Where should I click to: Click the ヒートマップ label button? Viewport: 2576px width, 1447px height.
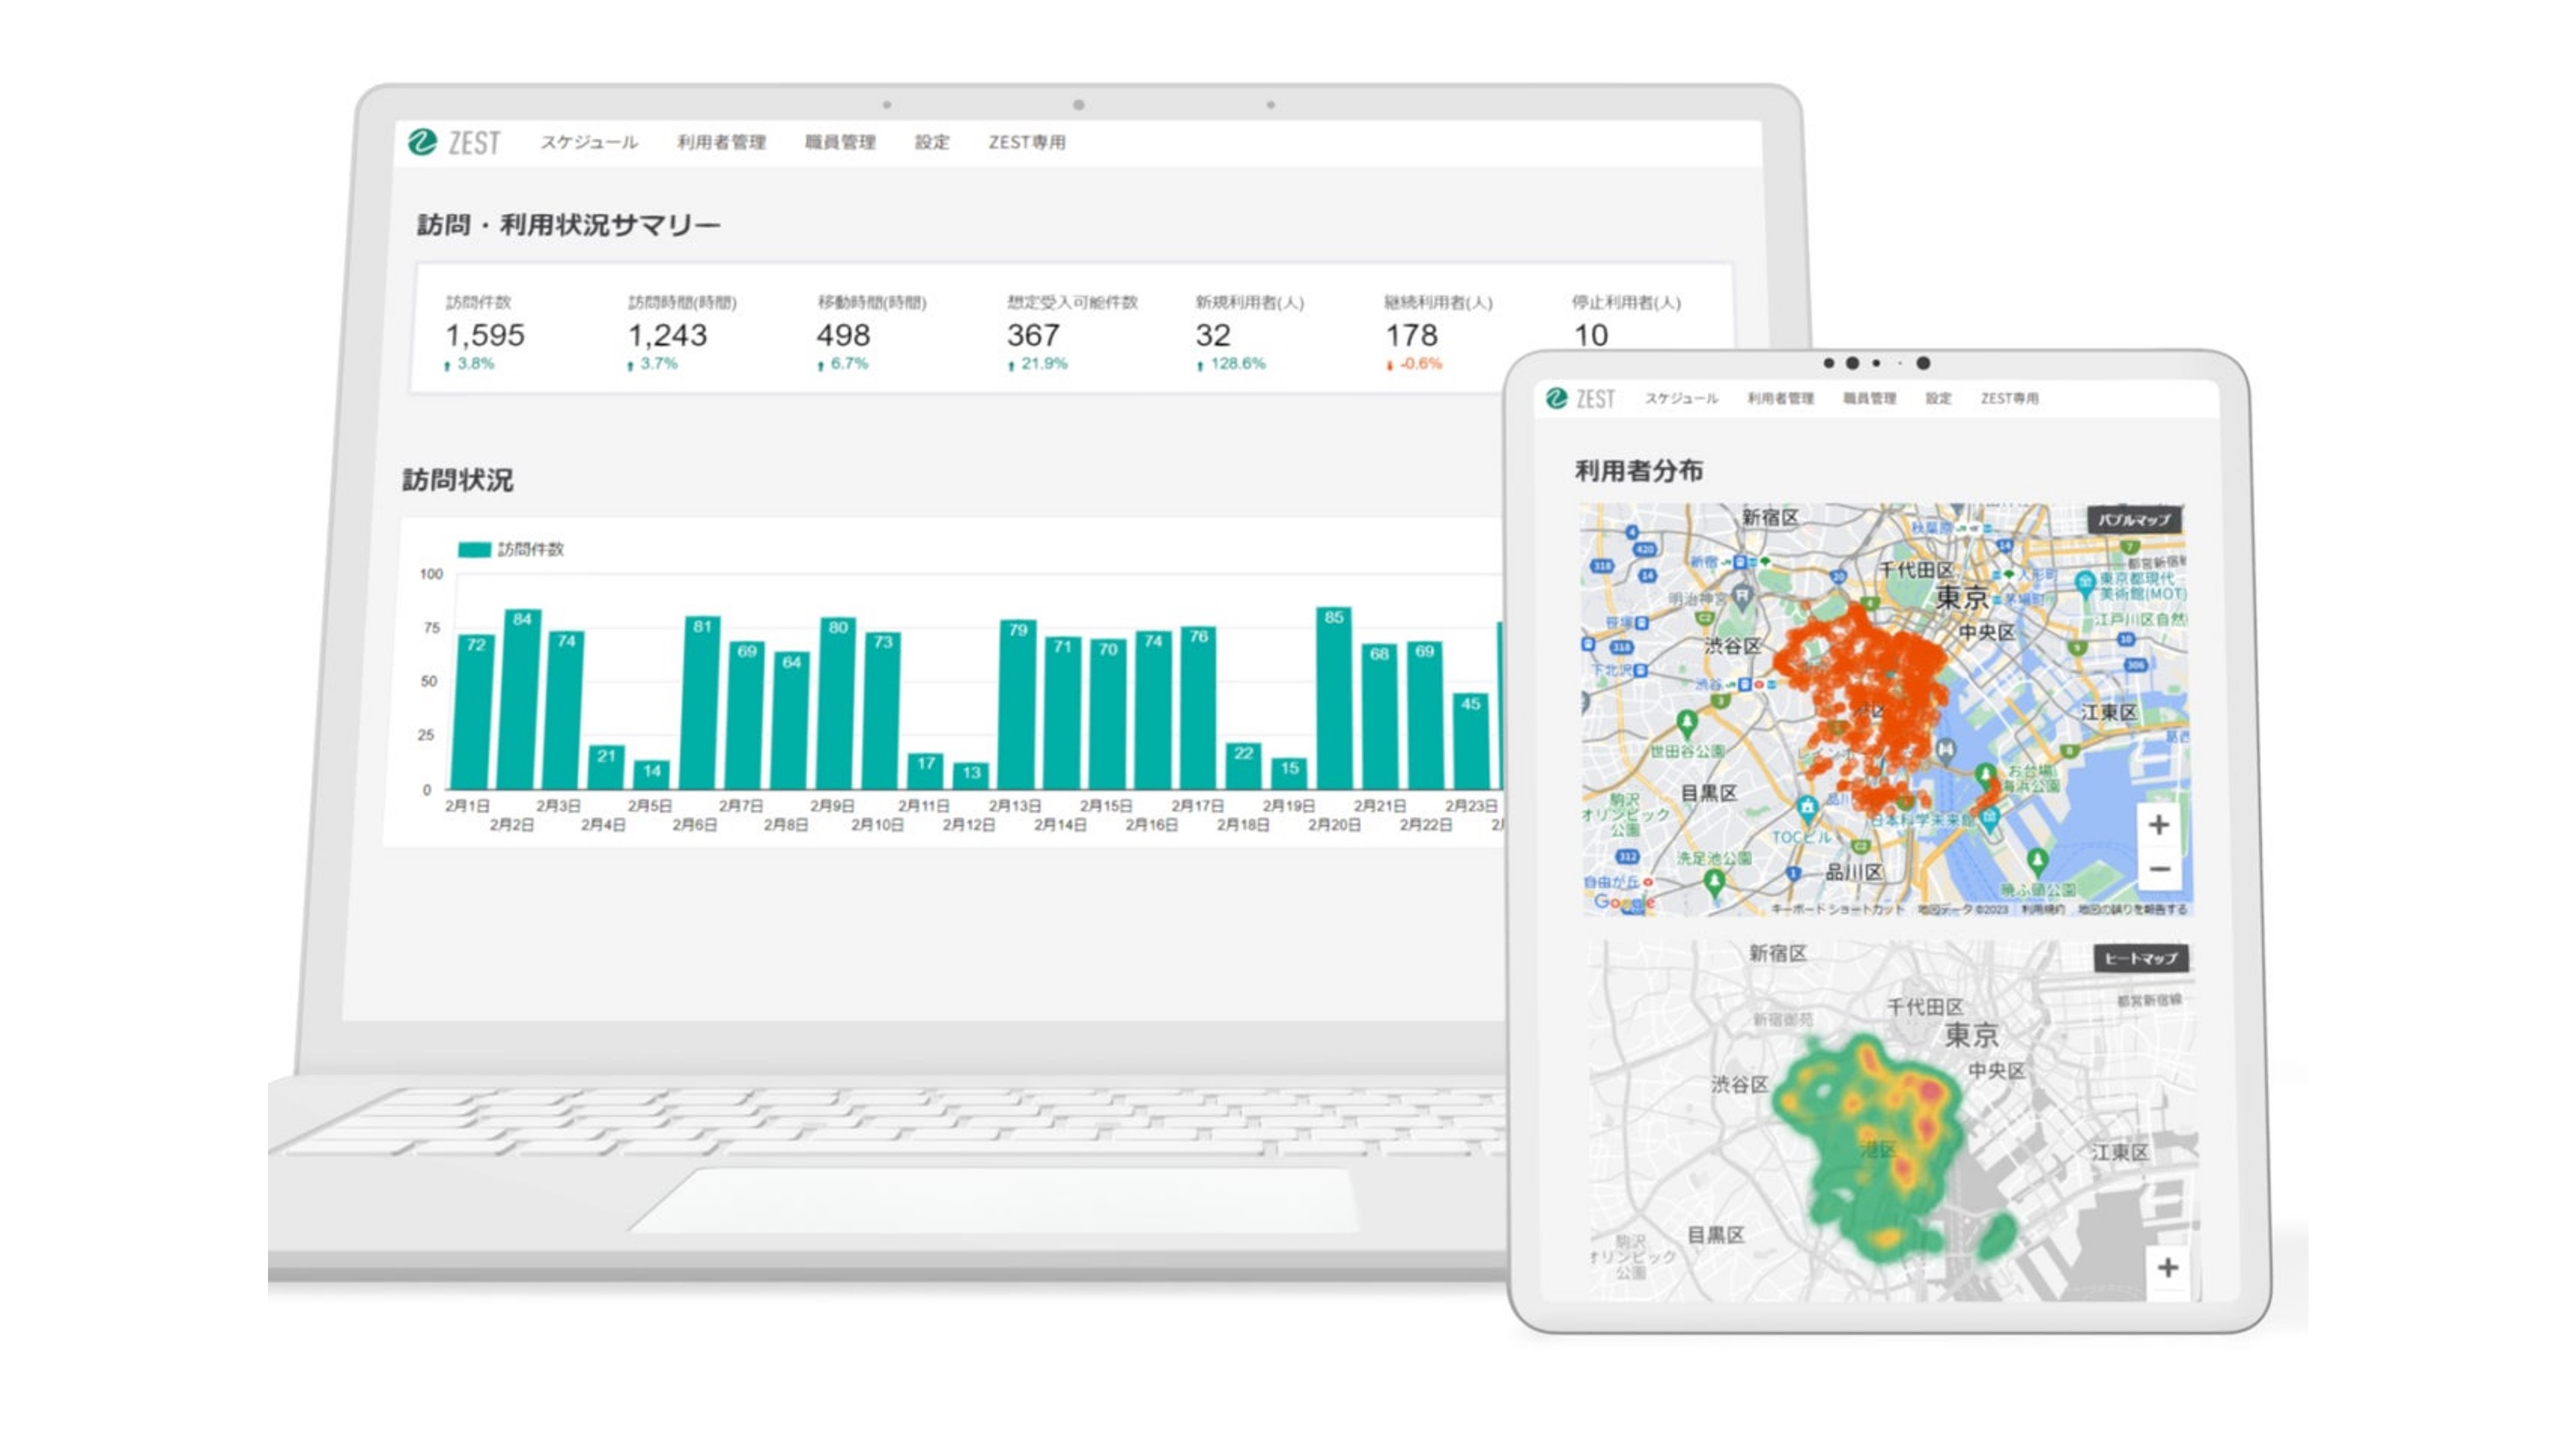[2140, 958]
